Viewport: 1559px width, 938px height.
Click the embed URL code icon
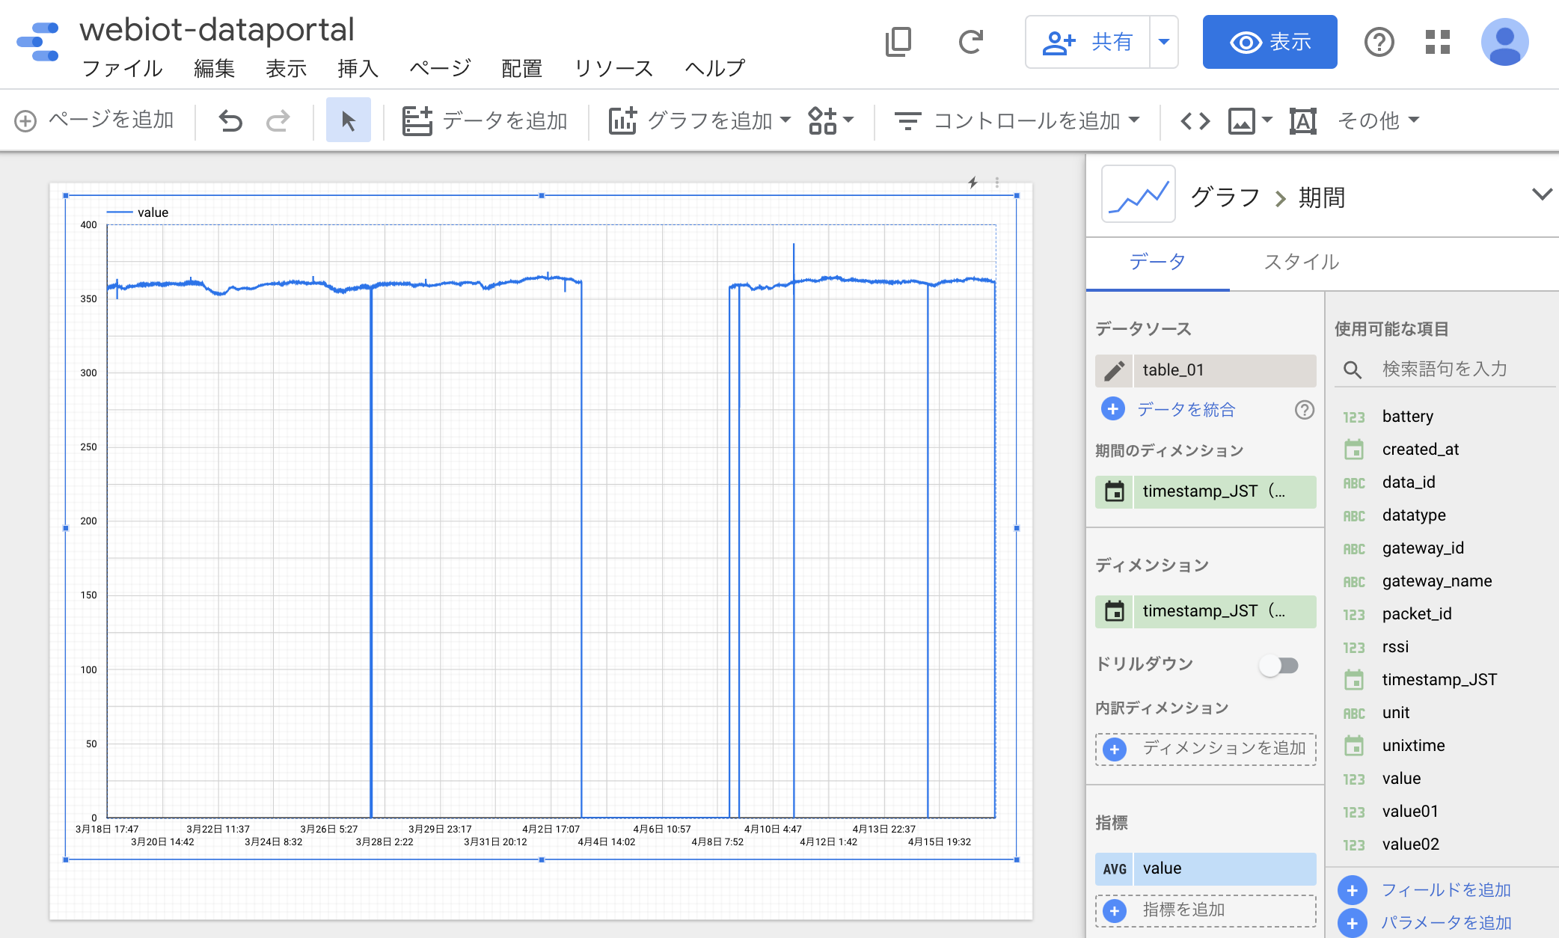[x=1195, y=120]
